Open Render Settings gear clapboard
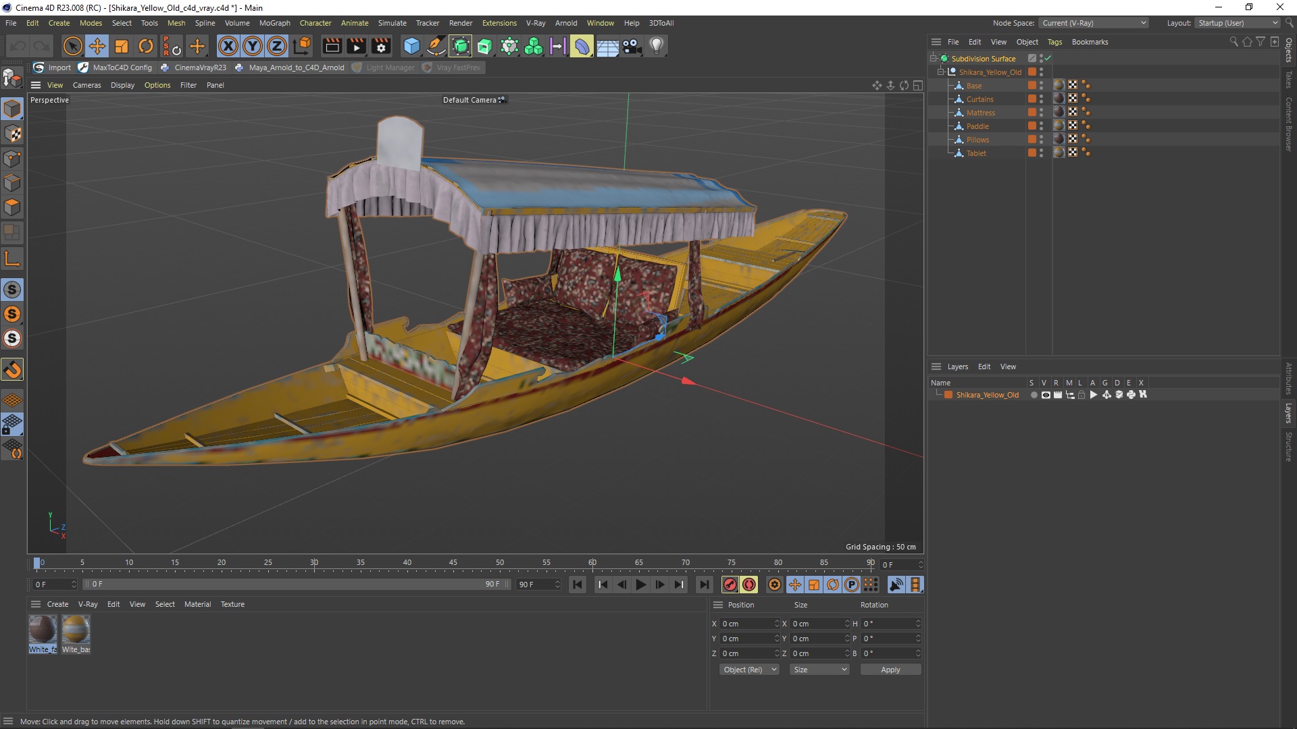The image size is (1297, 729). [381, 46]
